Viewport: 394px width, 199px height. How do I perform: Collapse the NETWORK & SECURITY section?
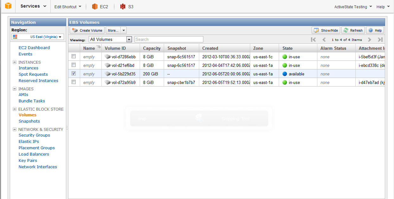[15, 129]
